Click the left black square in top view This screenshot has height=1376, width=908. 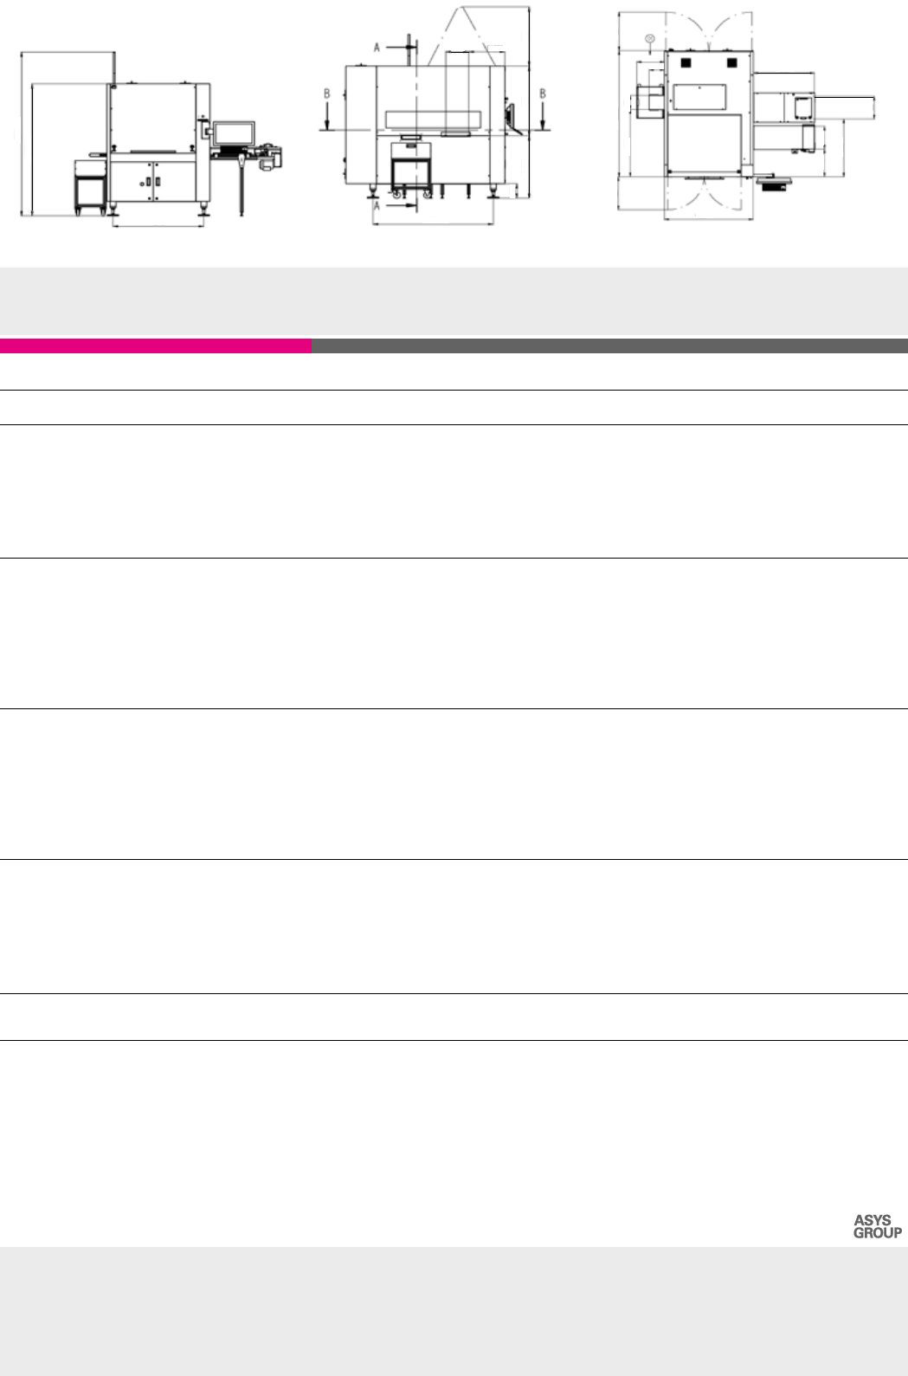(685, 62)
